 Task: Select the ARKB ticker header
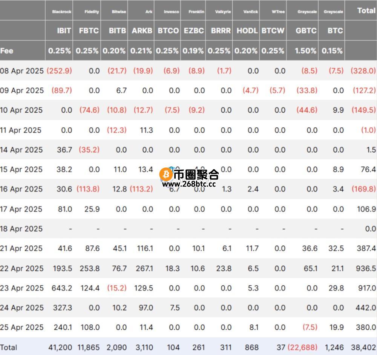[142, 31]
